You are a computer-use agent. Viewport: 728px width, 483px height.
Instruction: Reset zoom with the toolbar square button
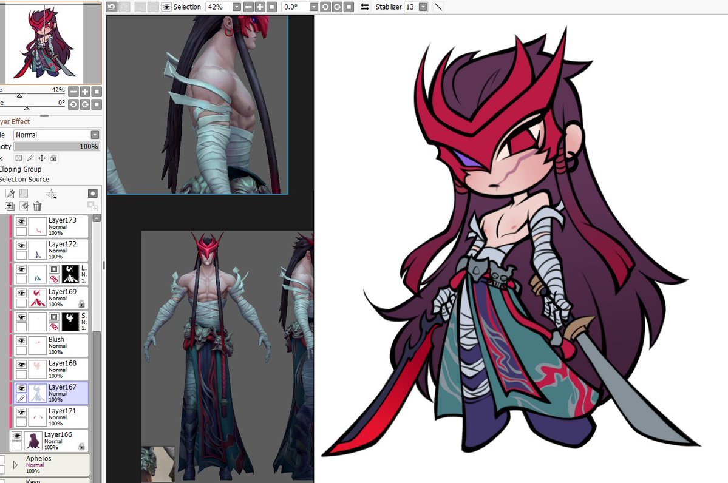(272, 7)
